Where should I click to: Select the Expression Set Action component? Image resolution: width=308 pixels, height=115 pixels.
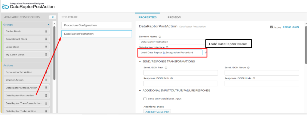(x=27, y=72)
